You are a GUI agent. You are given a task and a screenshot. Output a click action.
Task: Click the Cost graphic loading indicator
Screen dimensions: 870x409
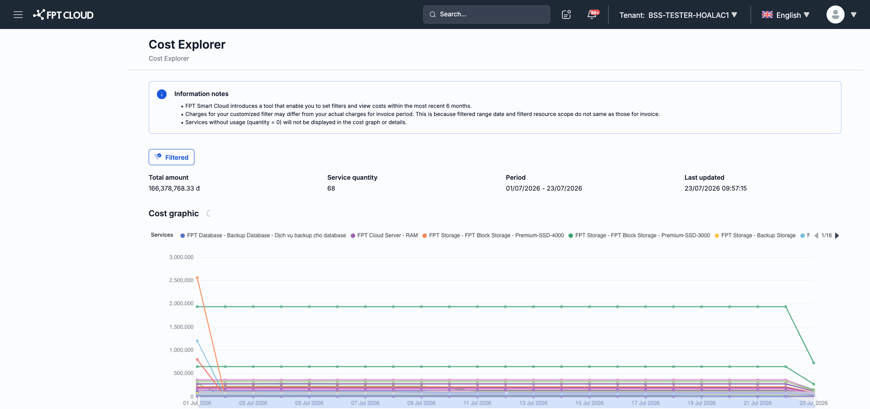tap(209, 213)
